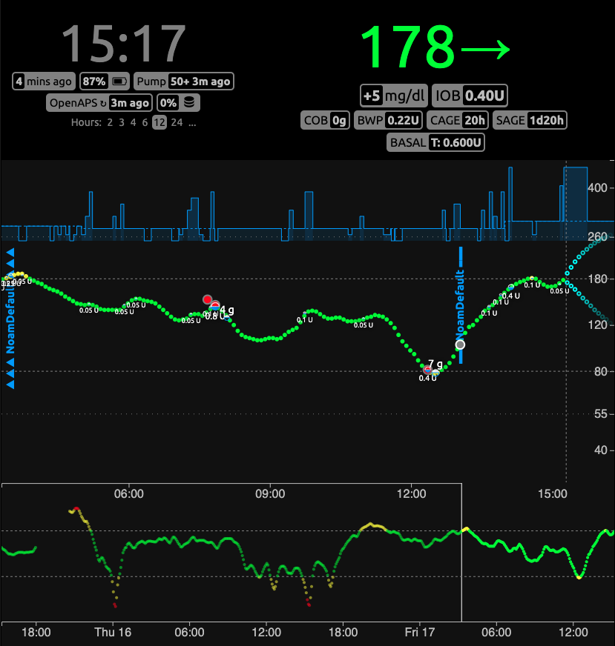Click the 0.4 U bolus marker on rising curve

click(510, 287)
